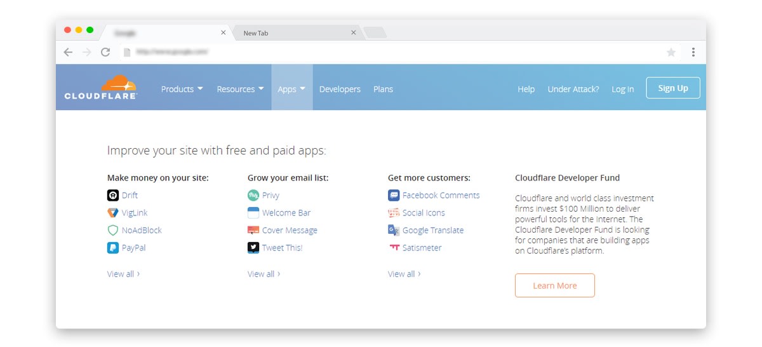Click the Welcome Bar app icon

pos(253,213)
